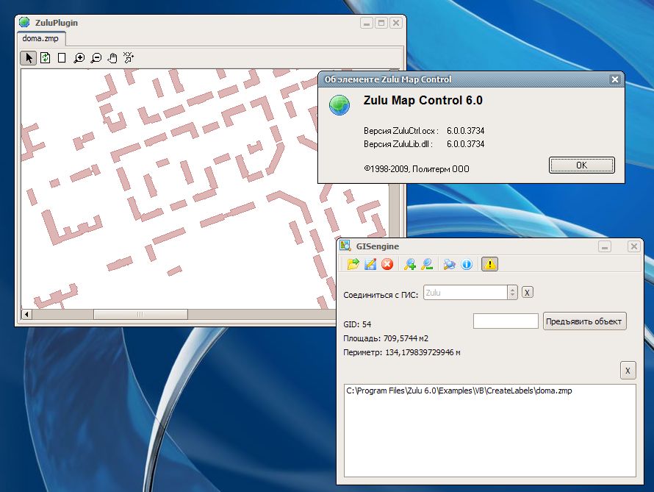Click the magnifier with green minus in GISengine

coord(427,264)
